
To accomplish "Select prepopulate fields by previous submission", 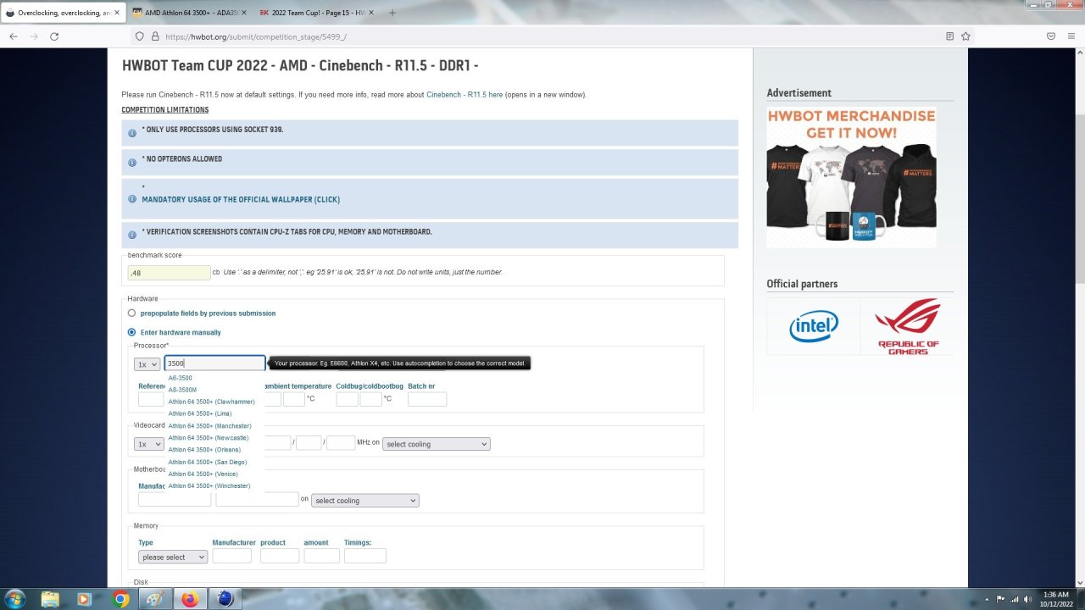I will (x=131, y=313).
